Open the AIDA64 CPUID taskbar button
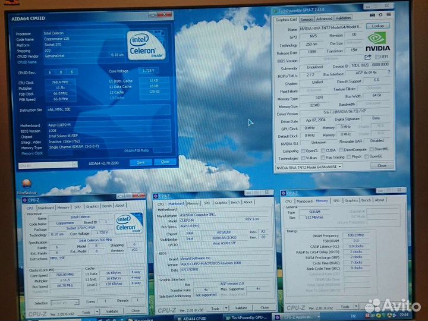The height and width of the screenshot is (321, 428). click(x=194, y=318)
